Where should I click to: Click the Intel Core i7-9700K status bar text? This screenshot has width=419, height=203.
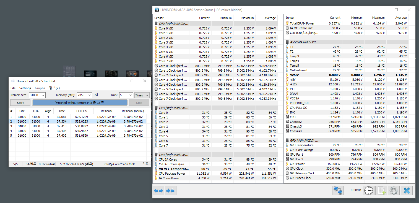tap(119, 164)
